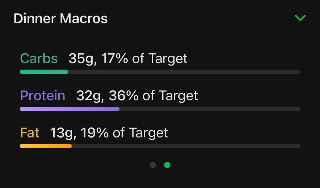Click the 36% protein percentage
320x188 pixels.
123,96
